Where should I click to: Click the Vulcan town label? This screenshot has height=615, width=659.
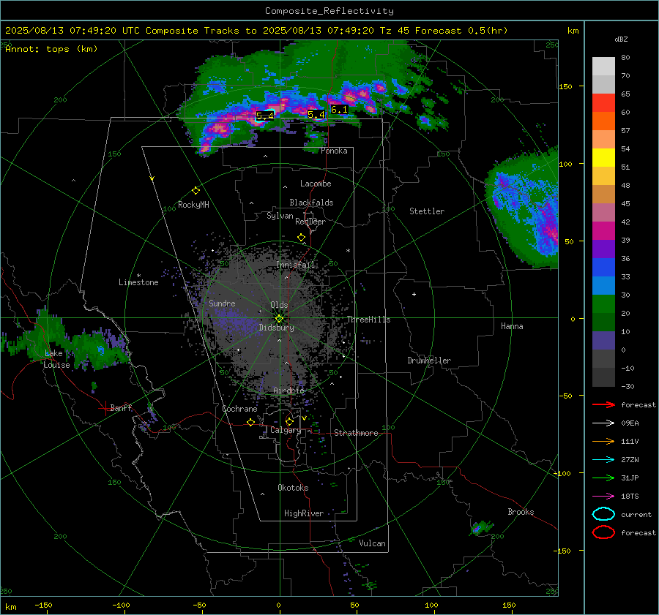coord(372,543)
